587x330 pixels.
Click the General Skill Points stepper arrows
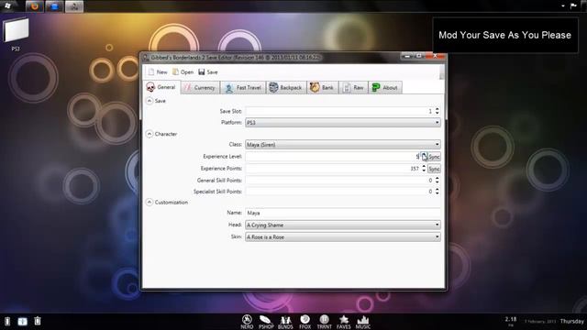tap(437, 181)
